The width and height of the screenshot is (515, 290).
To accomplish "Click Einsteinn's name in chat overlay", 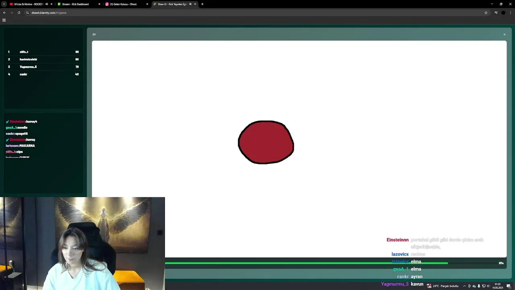I will (x=398, y=240).
